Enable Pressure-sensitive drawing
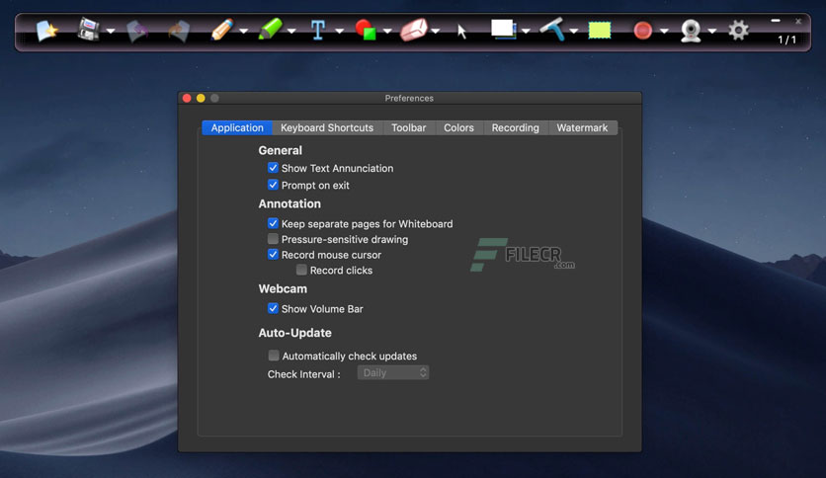The image size is (826, 478). coord(273,239)
